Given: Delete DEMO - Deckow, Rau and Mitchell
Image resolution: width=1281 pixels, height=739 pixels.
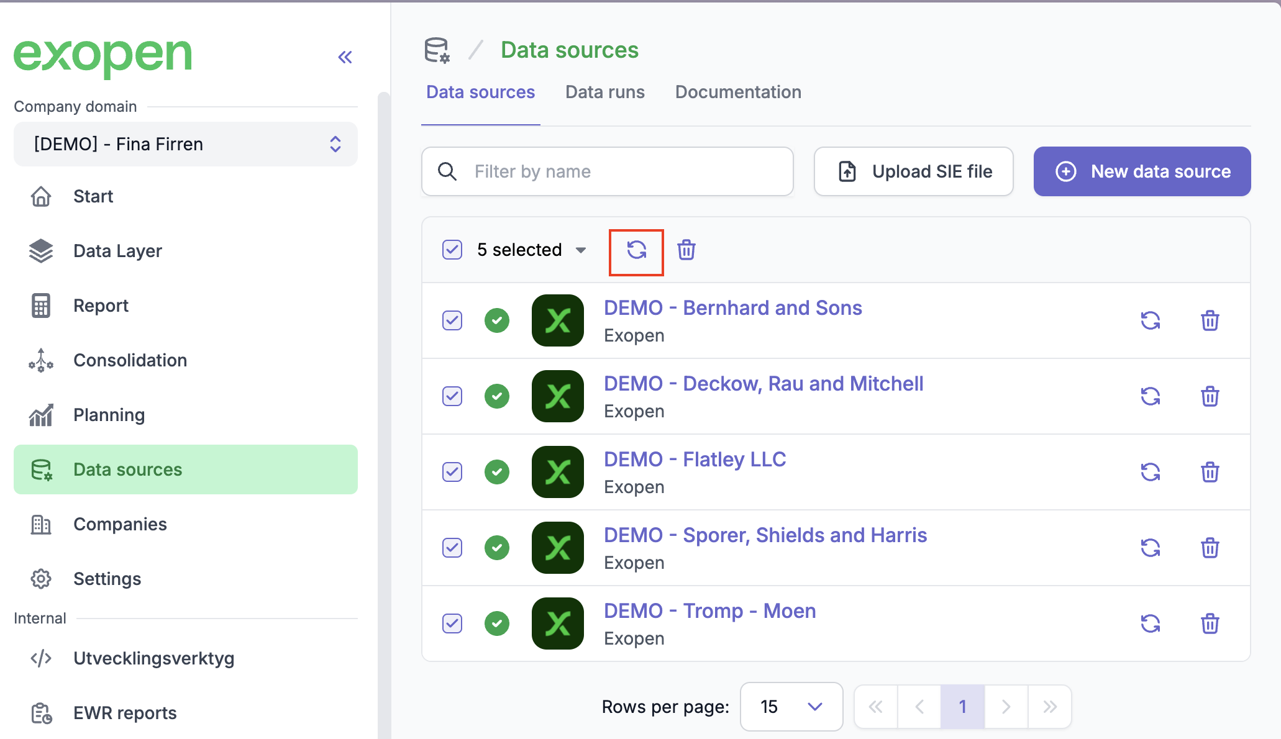Looking at the screenshot, I should point(1210,396).
